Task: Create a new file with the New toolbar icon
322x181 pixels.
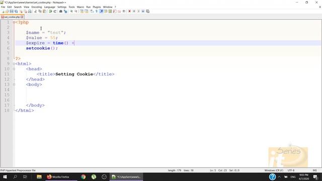Action: pyautogui.click(x=3, y=11)
